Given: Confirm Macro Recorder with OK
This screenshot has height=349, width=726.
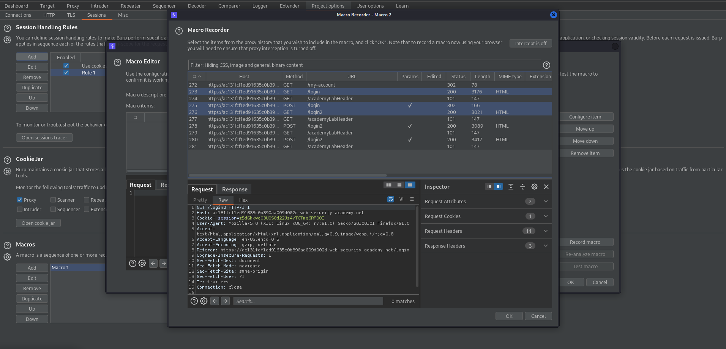Looking at the screenshot, I should coord(509,316).
